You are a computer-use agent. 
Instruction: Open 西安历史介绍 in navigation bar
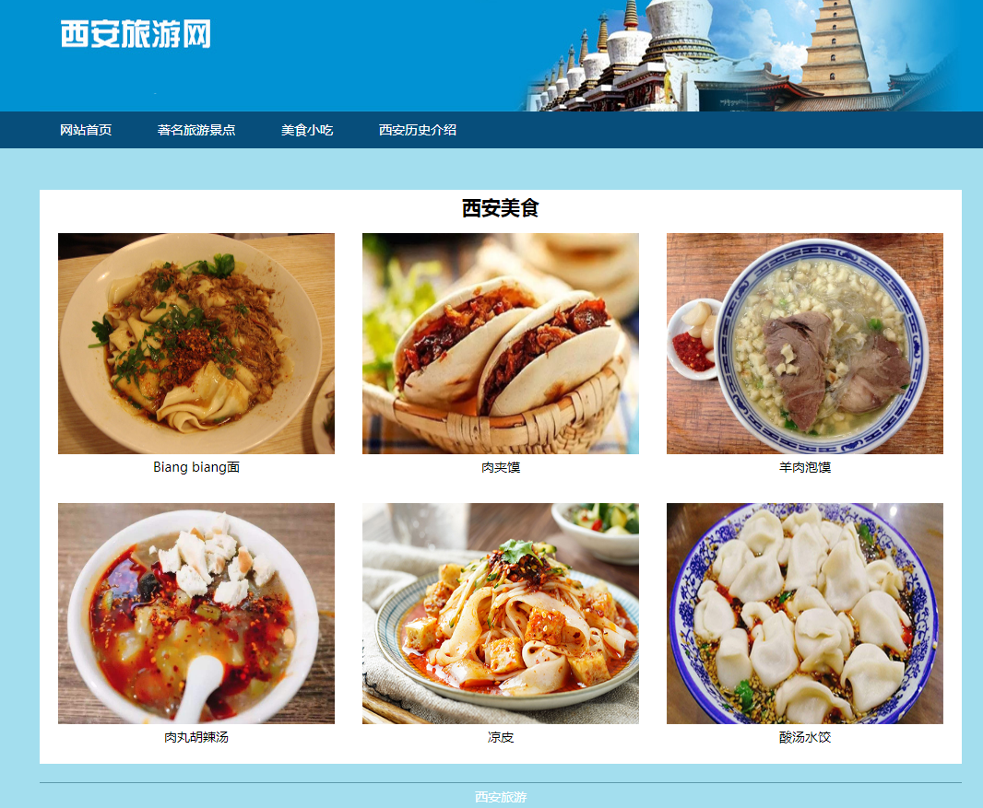418,130
